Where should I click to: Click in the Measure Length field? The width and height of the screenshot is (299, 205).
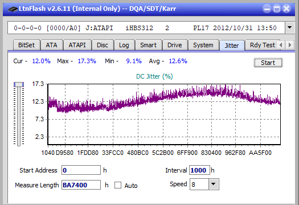tap(81, 185)
